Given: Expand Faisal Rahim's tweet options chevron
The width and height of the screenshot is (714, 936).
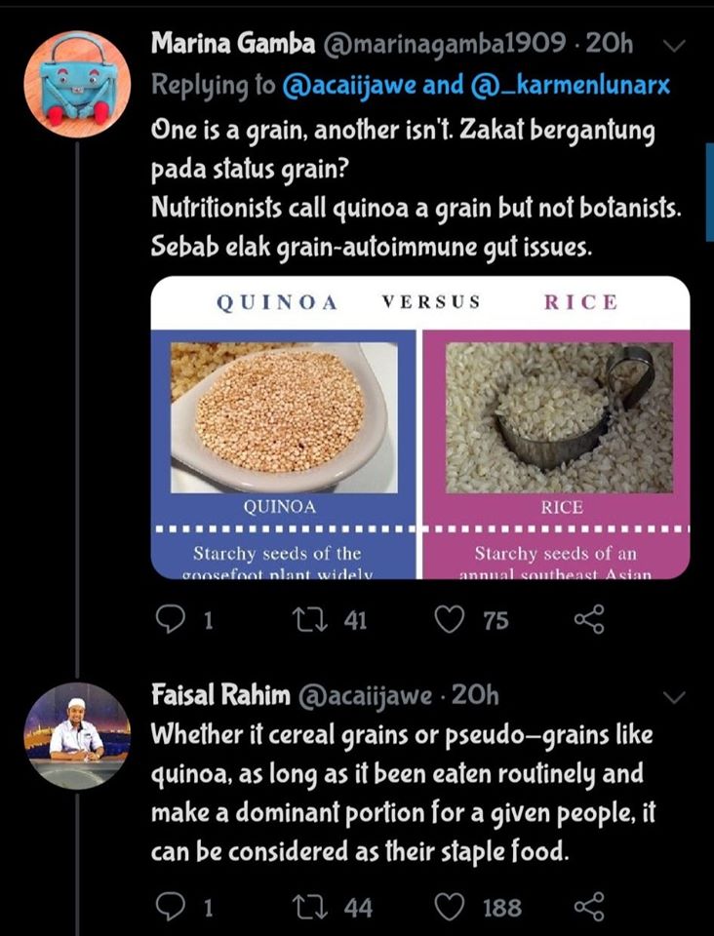Looking at the screenshot, I should [674, 696].
